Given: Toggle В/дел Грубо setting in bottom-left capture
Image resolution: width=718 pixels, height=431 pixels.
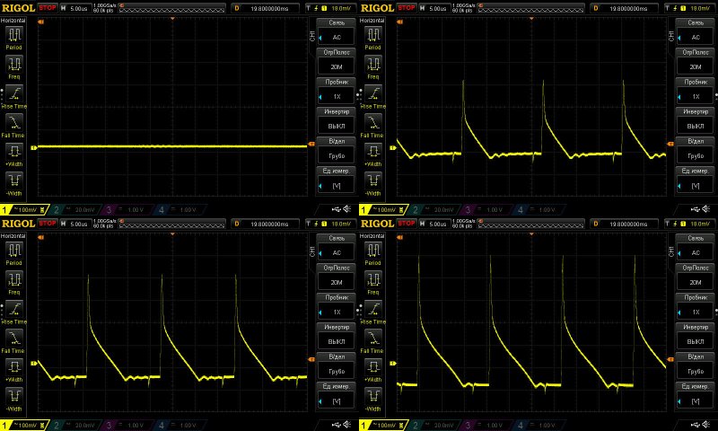Looking at the screenshot, I should point(337,365).
